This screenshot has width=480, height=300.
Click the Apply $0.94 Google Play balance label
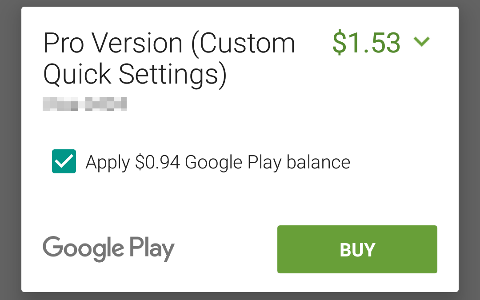[218, 162]
